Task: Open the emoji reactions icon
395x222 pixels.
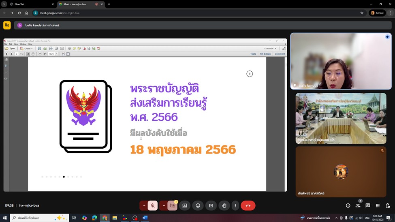Action: tap(198, 205)
